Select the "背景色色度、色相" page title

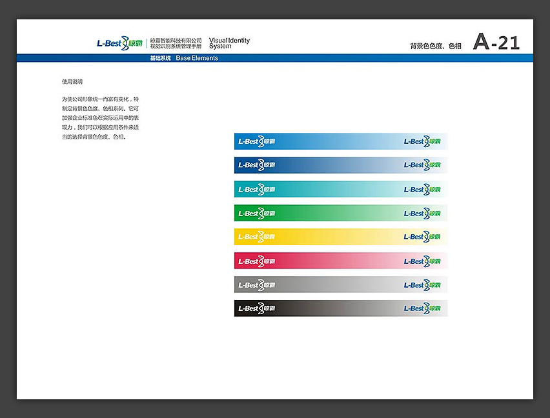coord(435,46)
